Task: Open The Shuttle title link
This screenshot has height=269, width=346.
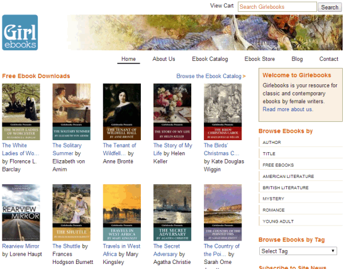Action: pos(66,246)
